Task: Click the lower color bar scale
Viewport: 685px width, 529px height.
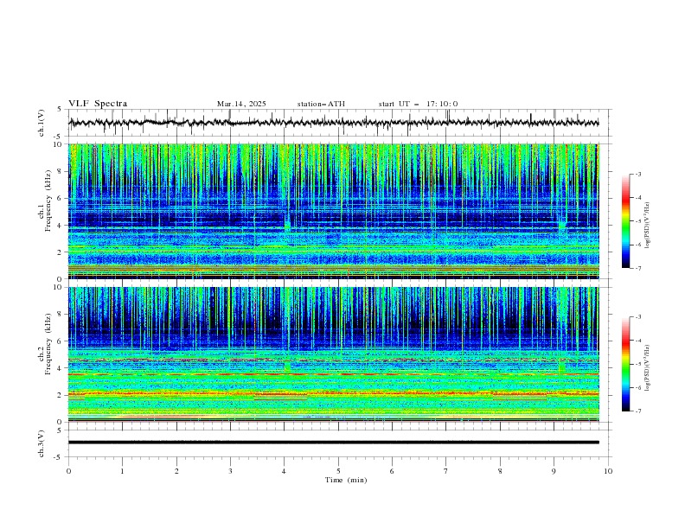Action: pyautogui.click(x=625, y=364)
